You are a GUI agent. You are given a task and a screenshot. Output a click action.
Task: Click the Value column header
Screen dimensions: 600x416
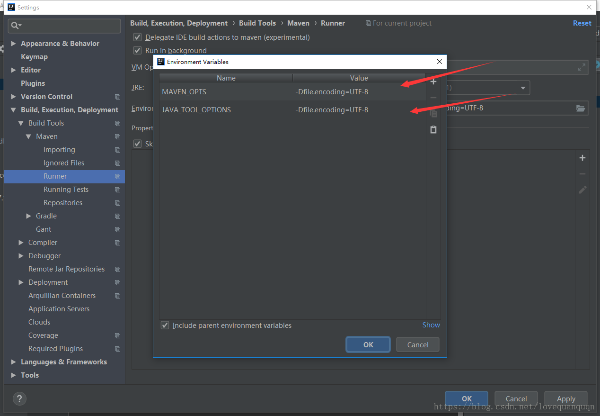[359, 78]
